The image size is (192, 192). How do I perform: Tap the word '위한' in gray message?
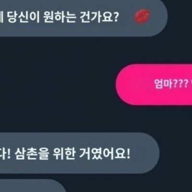click(x=63, y=154)
